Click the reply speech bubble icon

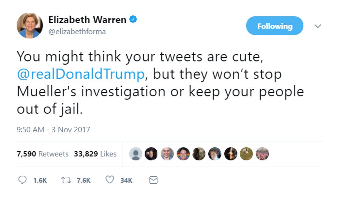[22, 180]
